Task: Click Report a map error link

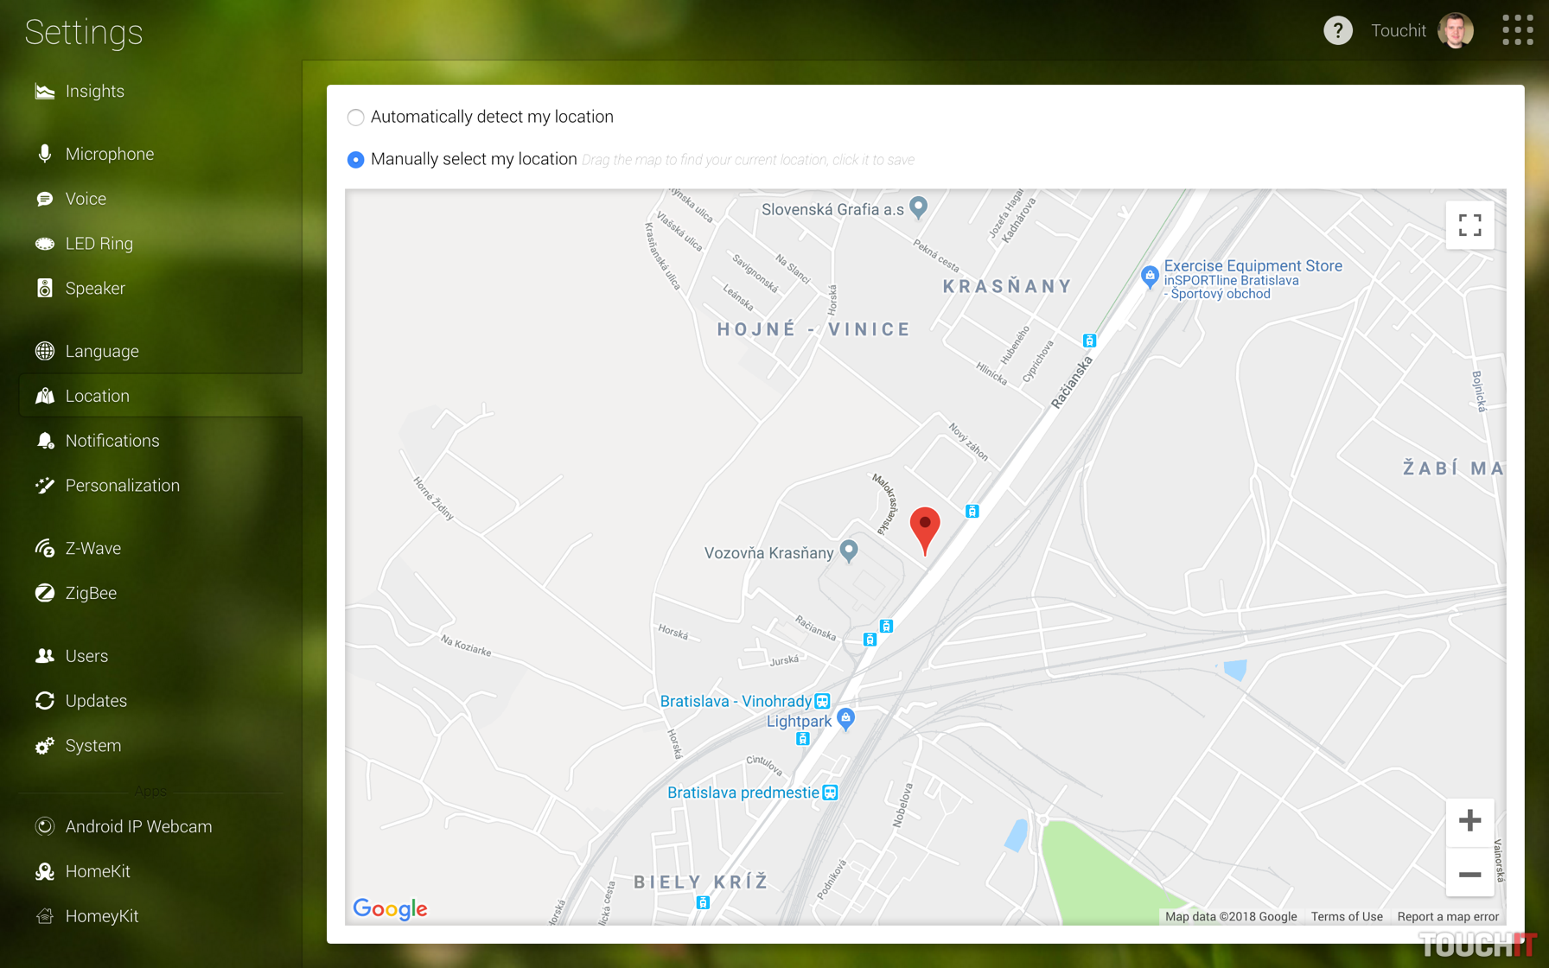Action: click(x=1448, y=917)
